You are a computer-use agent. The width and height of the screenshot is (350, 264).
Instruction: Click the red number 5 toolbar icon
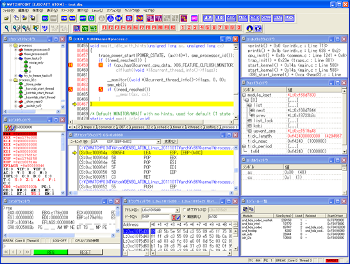click(x=208, y=28)
